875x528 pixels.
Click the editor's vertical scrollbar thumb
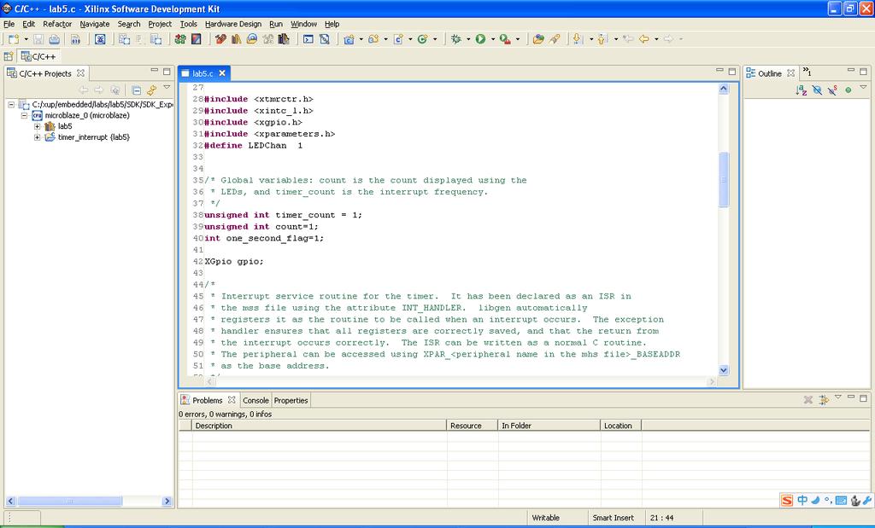point(724,179)
